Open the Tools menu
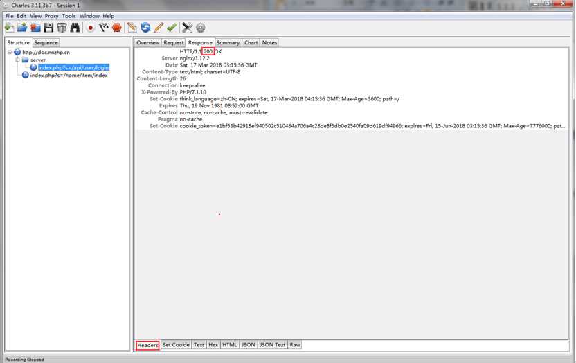Image resolution: width=576 pixels, height=363 pixels. [x=69, y=16]
